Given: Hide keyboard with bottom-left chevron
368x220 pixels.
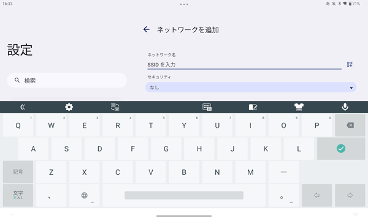Looking at the screenshot, I should (x=12, y=215).
